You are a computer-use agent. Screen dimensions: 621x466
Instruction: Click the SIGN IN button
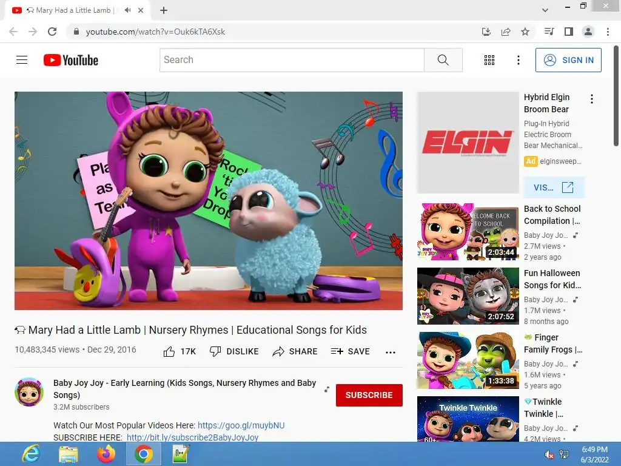[568, 60]
